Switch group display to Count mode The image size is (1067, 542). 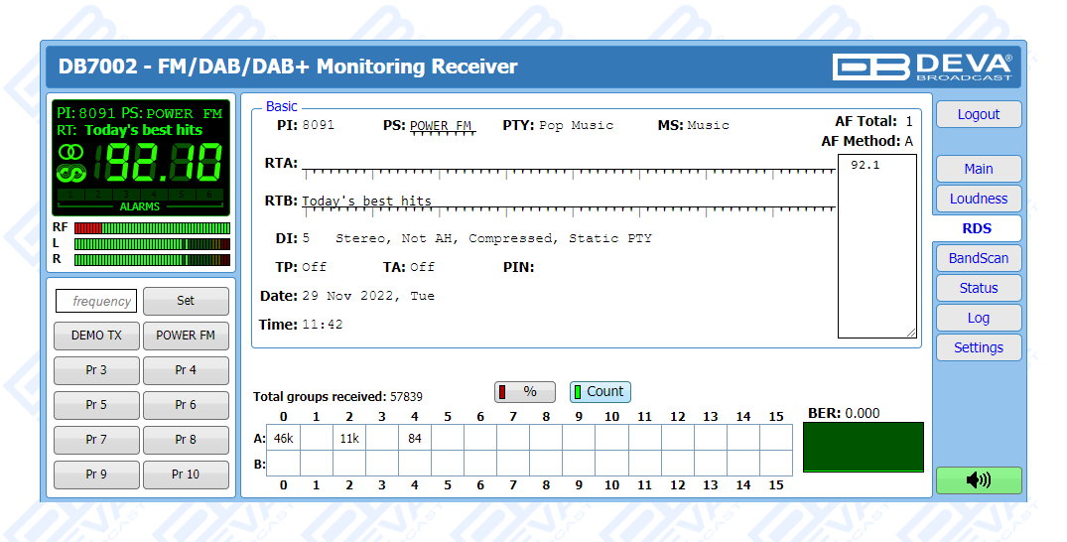click(x=600, y=391)
